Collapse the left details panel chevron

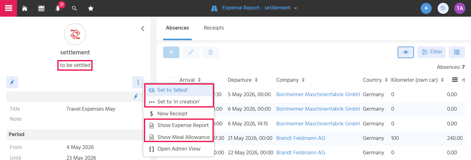click(x=143, y=29)
